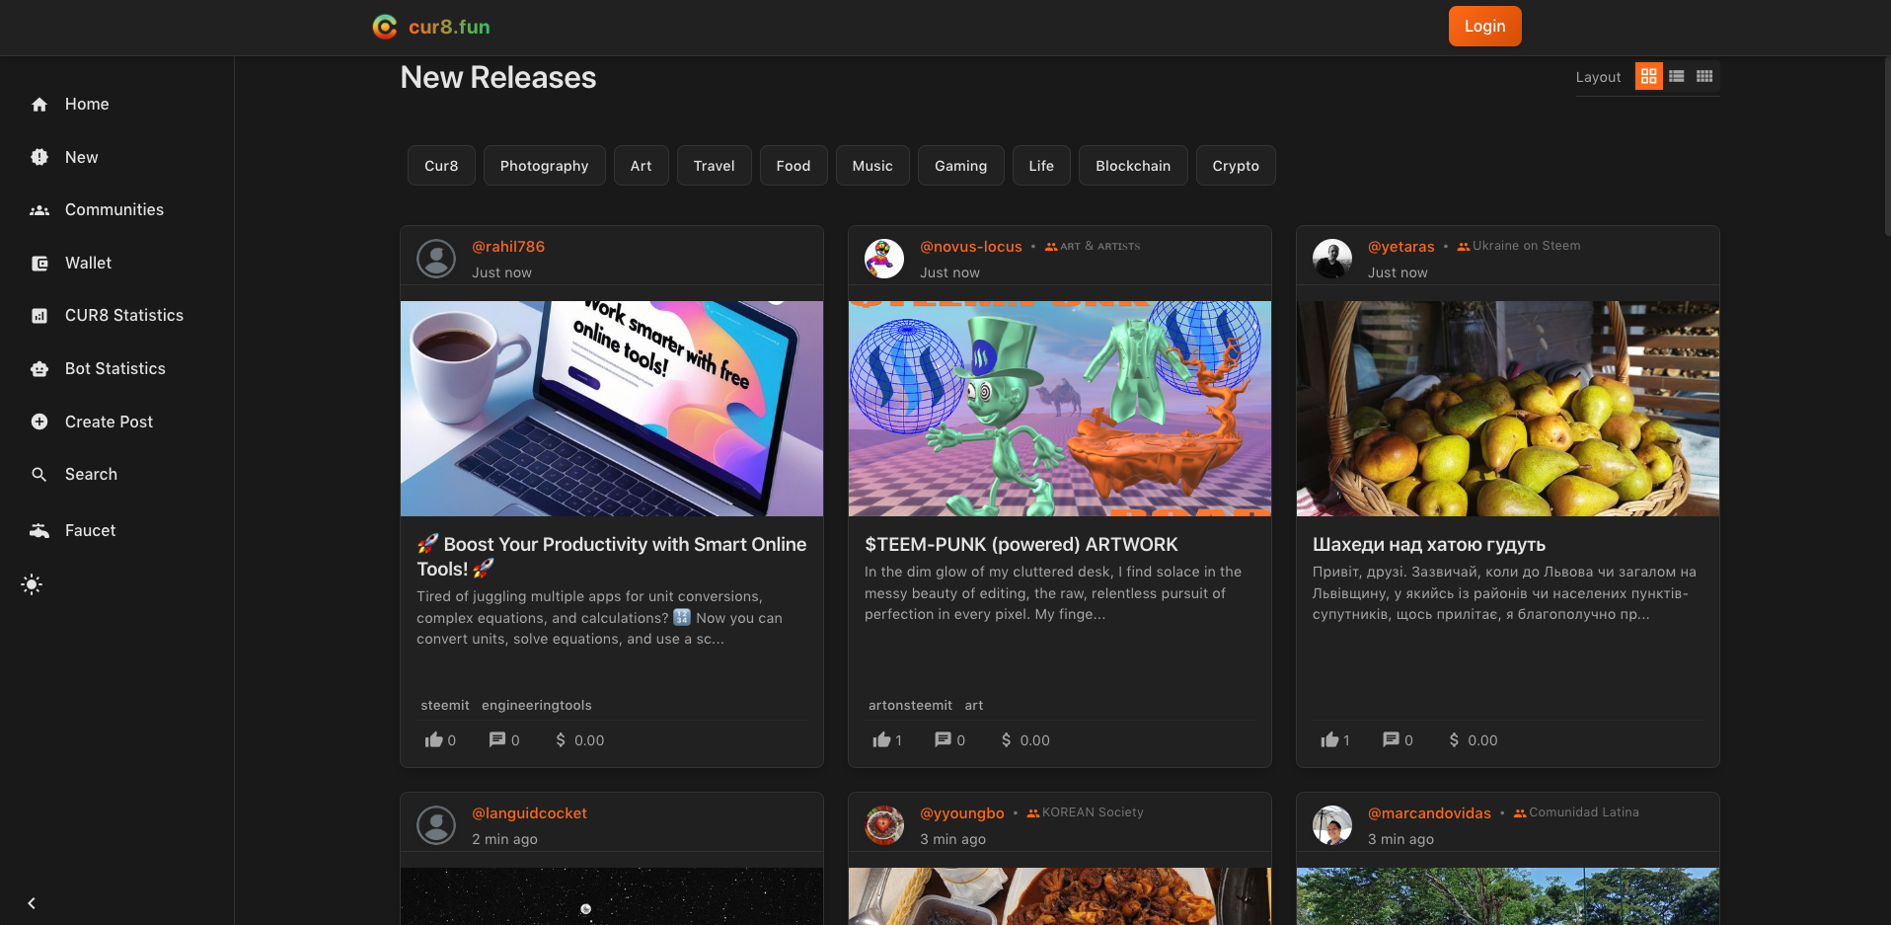Go to CUR8 Statistics page
Screen dimensions: 1891x925
(124, 316)
